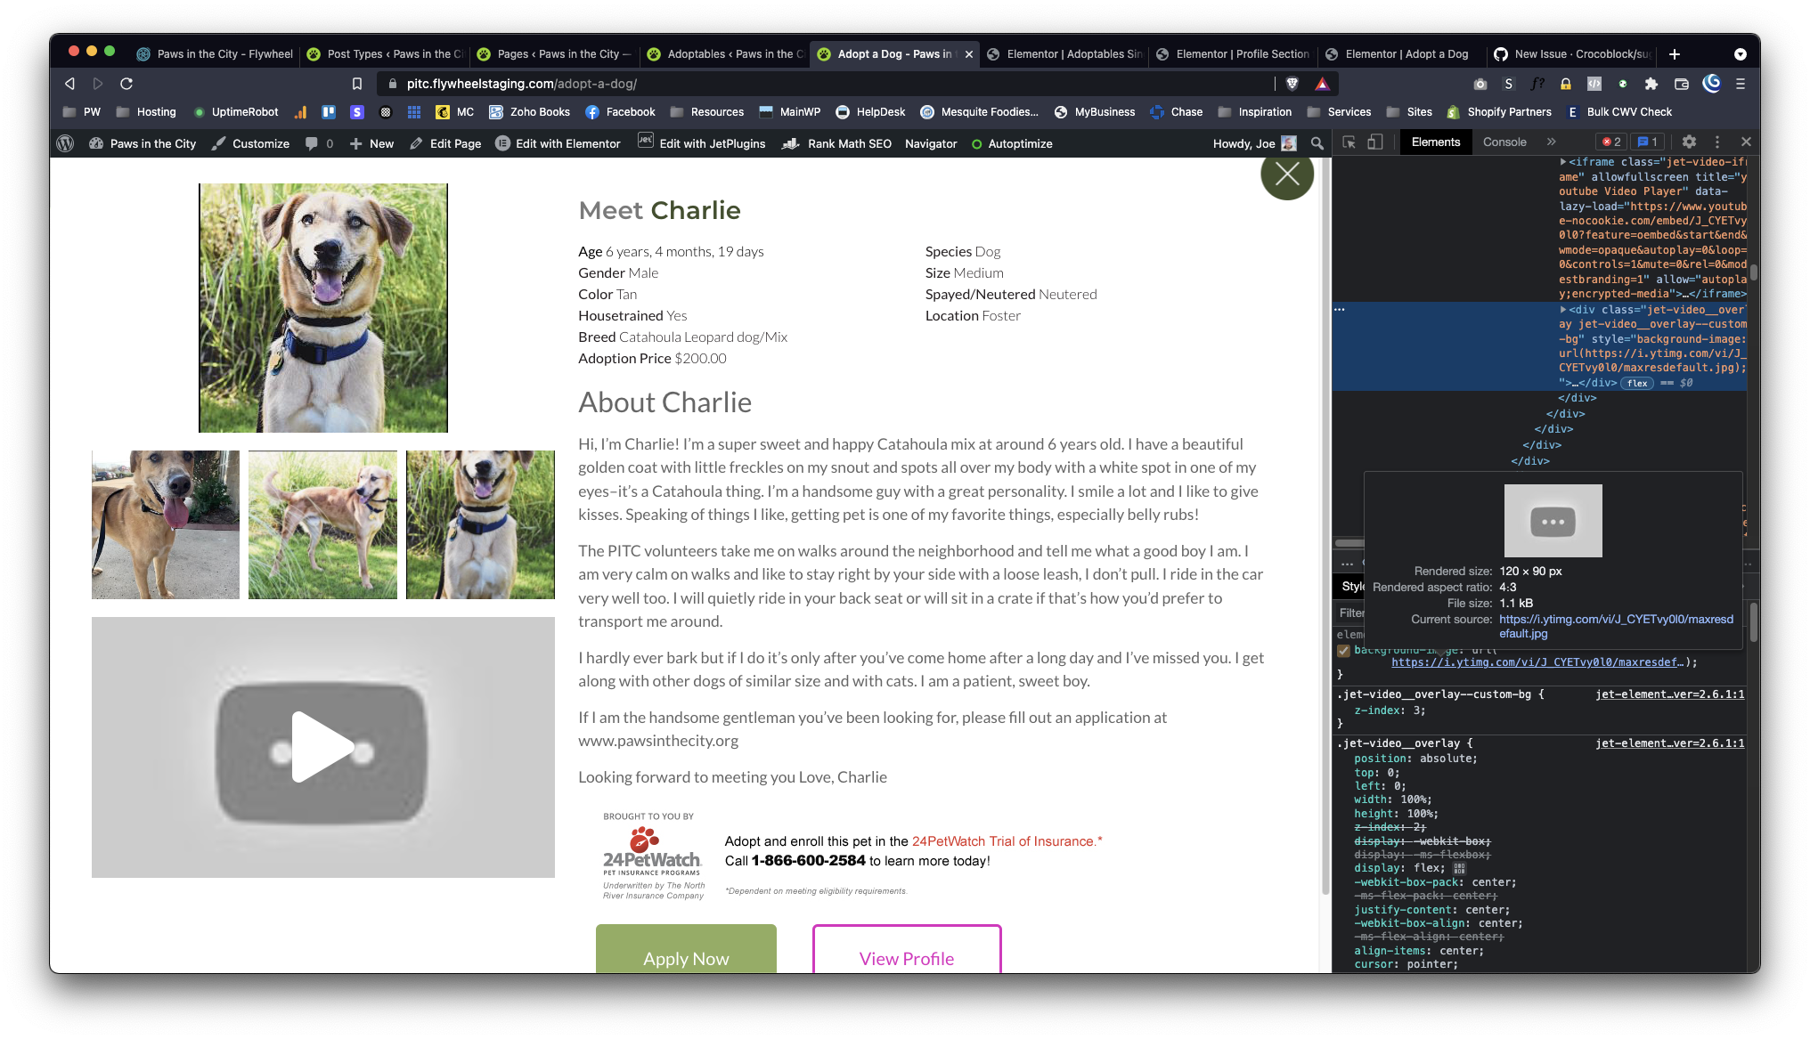The image size is (1810, 1039).
Task: Click the blue issues count badge
Action: (1648, 142)
